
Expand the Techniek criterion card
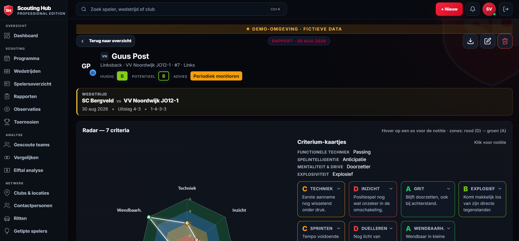click(x=321, y=199)
